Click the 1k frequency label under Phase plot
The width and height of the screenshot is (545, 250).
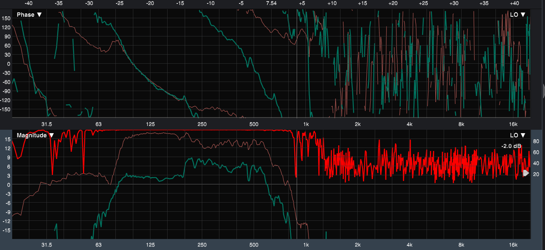(x=306, y=124)
